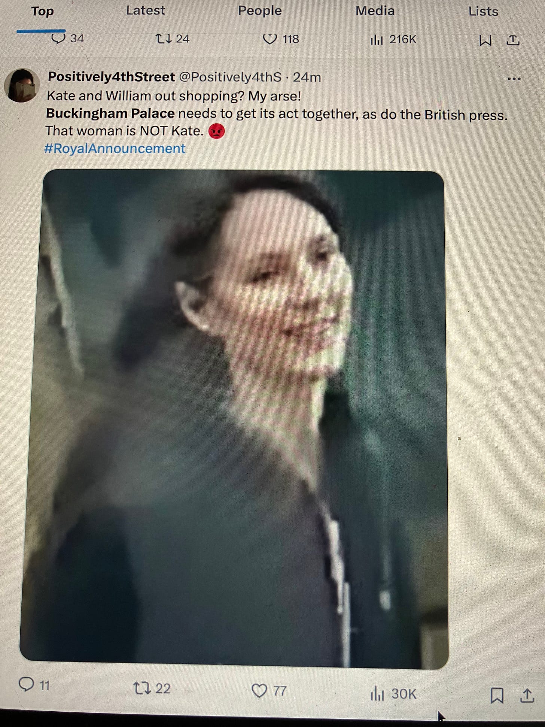Go to the Lists tab
Viewport: 545px width, 727px height.
483,11
